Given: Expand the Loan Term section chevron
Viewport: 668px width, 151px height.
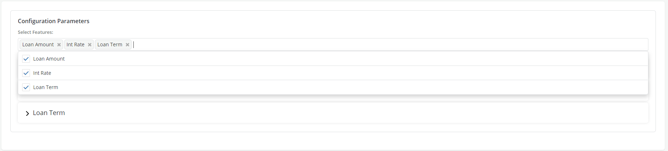Looking at the screenshot, I should [27, 113].
